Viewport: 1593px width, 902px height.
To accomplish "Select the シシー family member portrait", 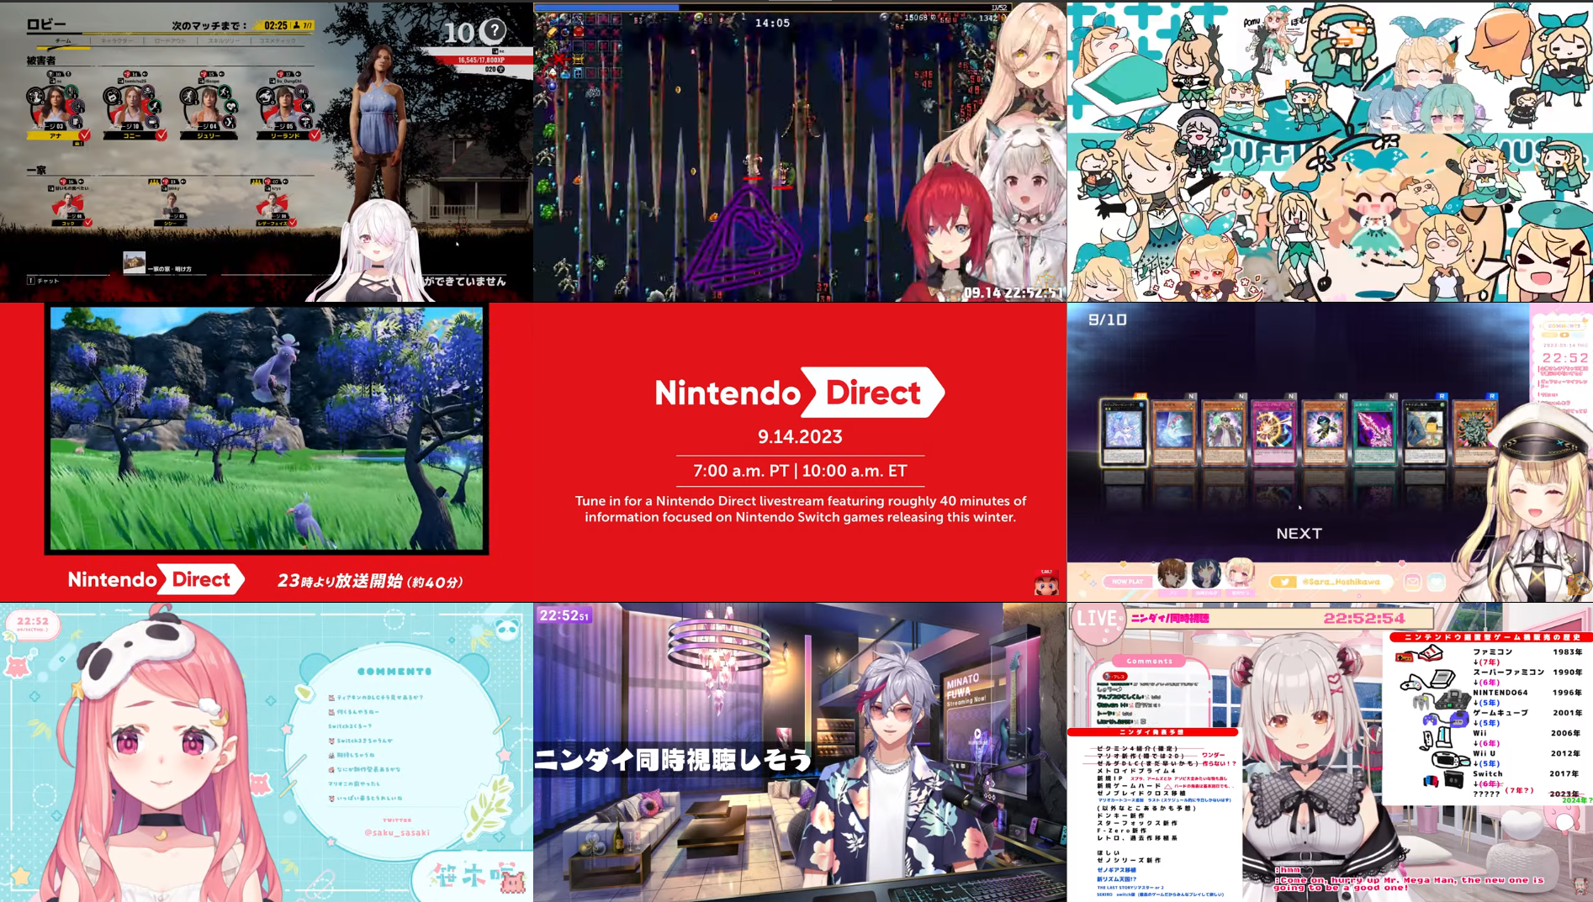I will (x=171, y=204).
